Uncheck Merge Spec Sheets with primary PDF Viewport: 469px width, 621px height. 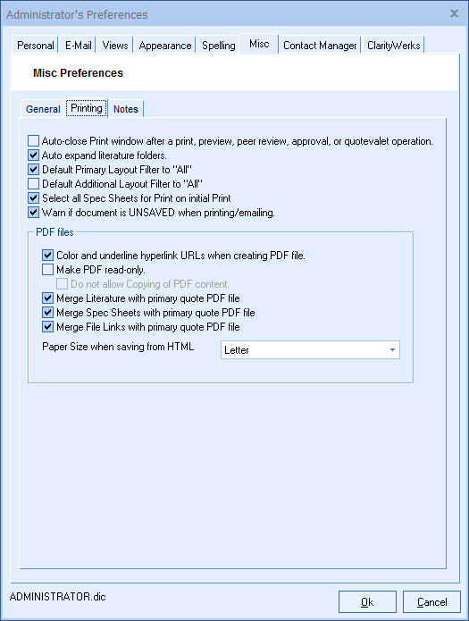(47, 312)
